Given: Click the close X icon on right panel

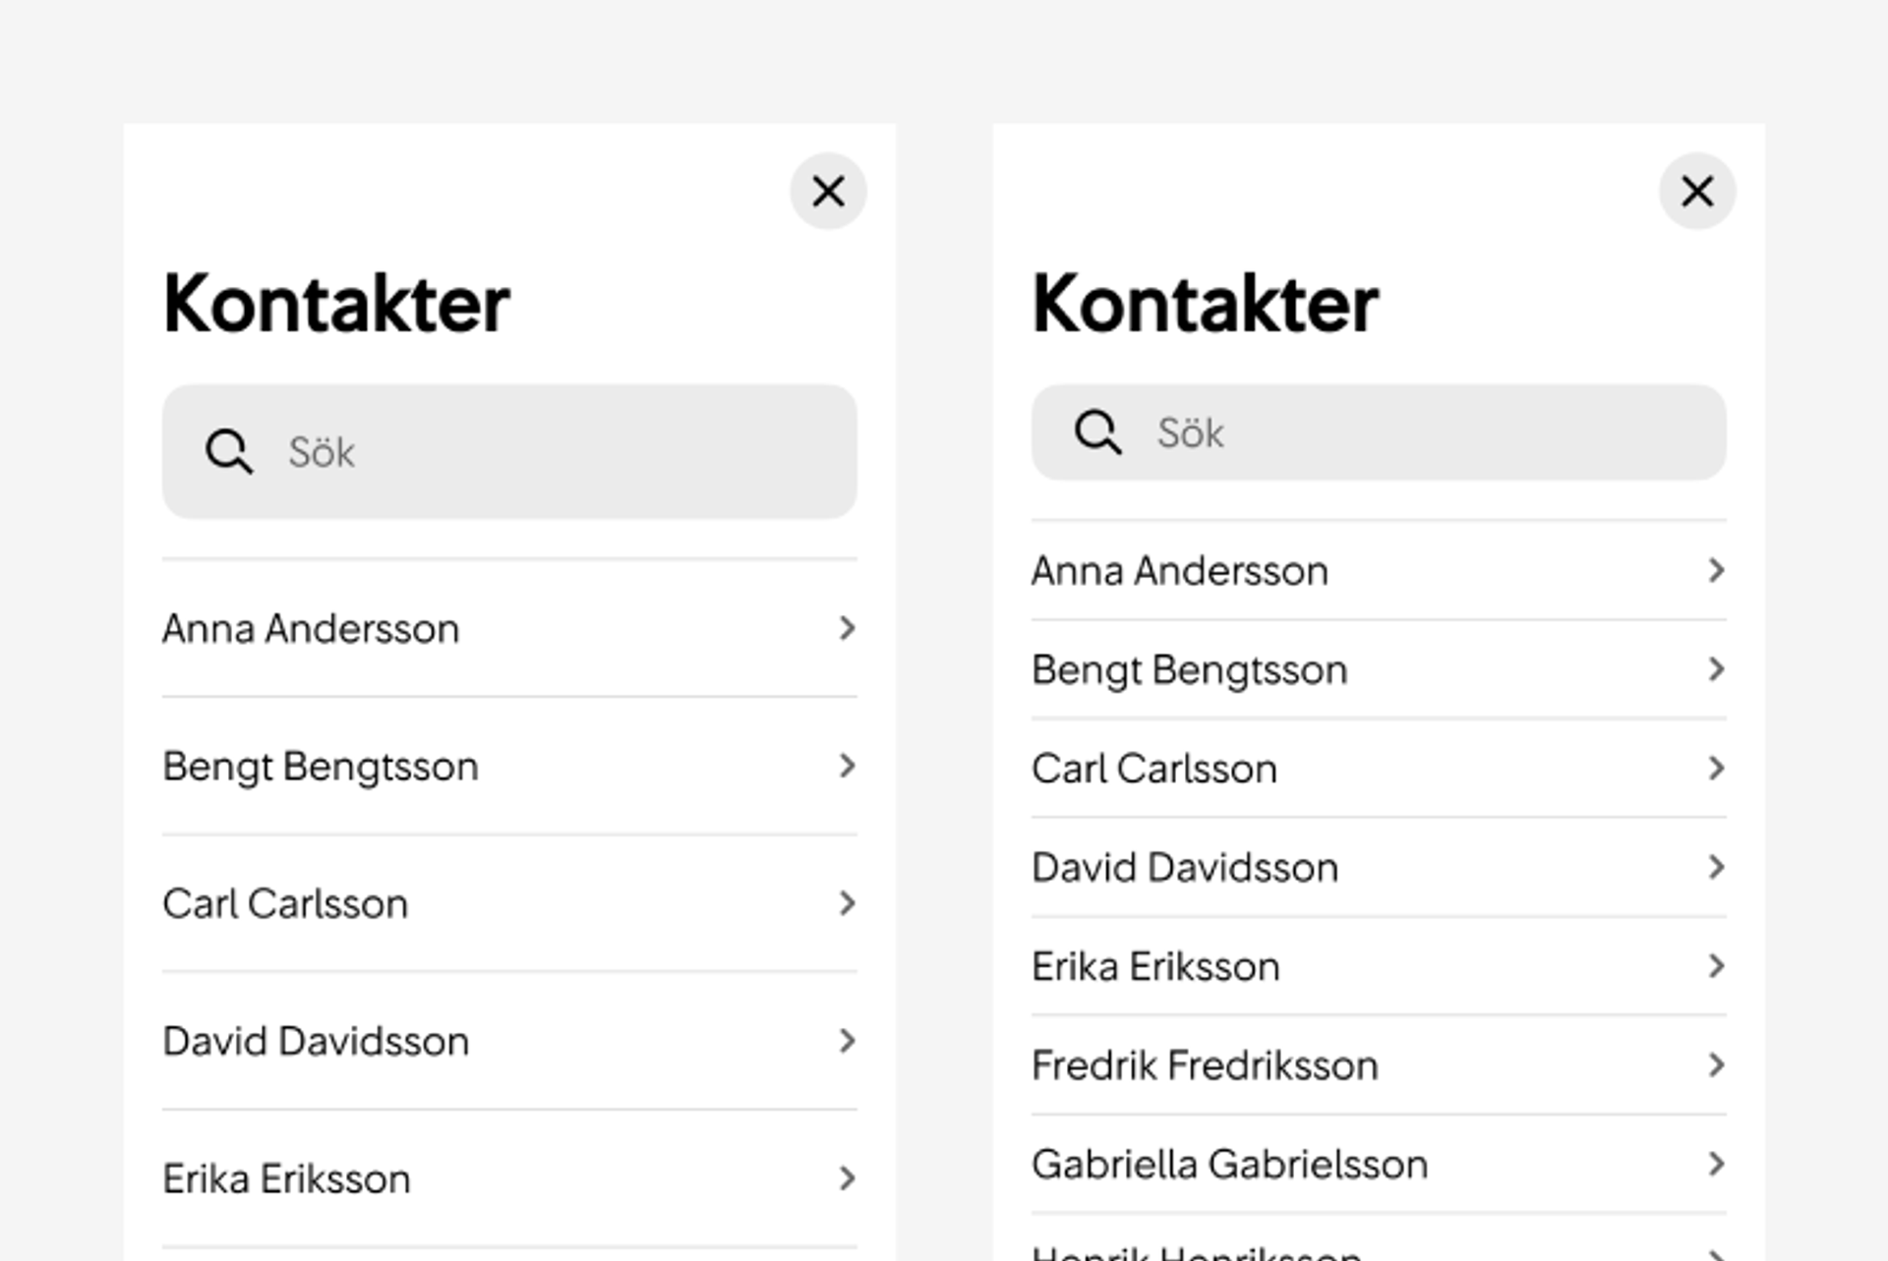Looking at the screenshot, I should coord(1697,192).
